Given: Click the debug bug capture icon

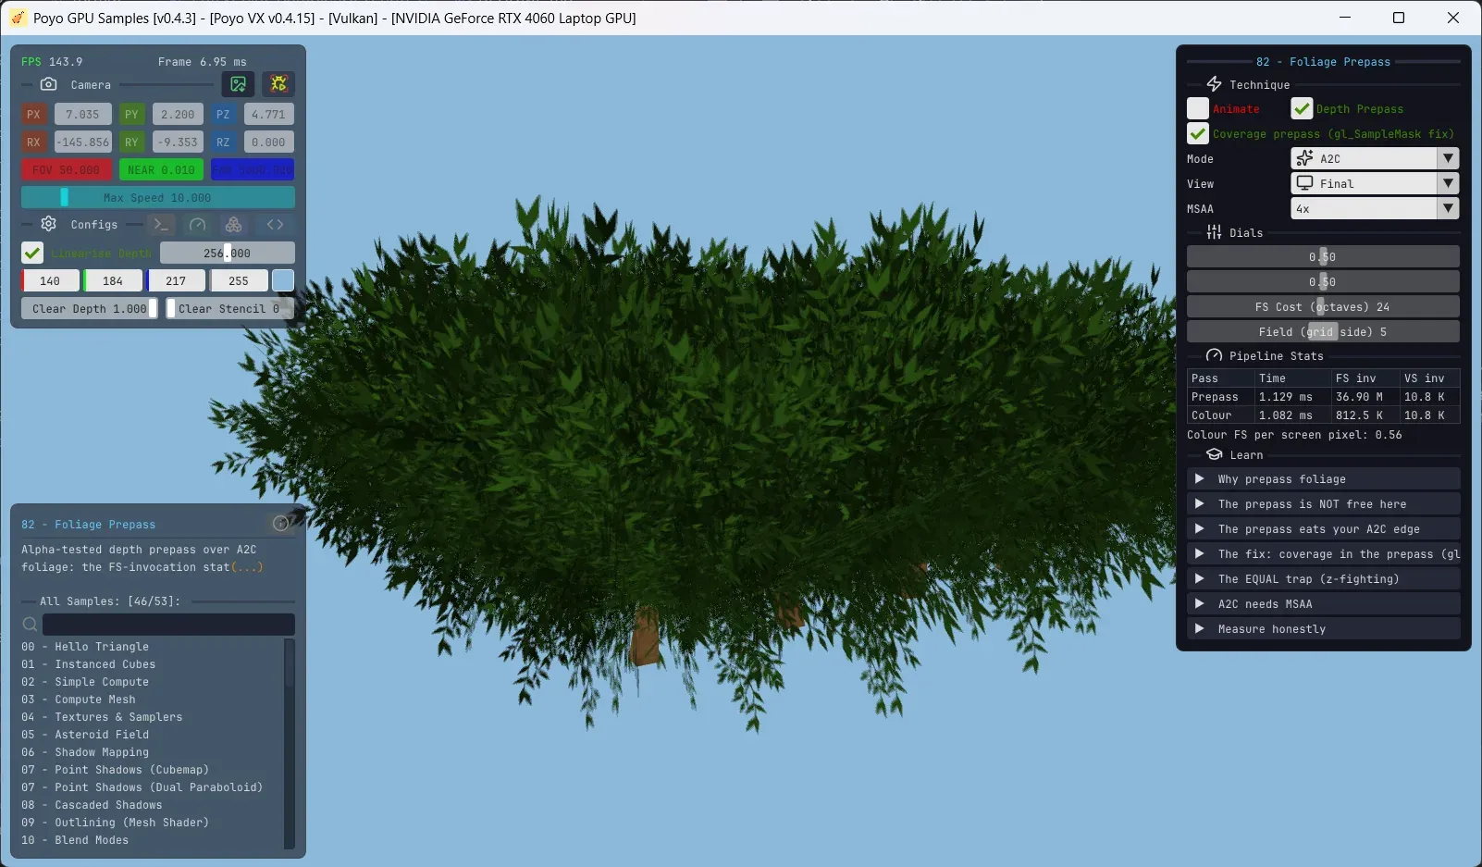Looking at the screenshot, I should (278, 84).
